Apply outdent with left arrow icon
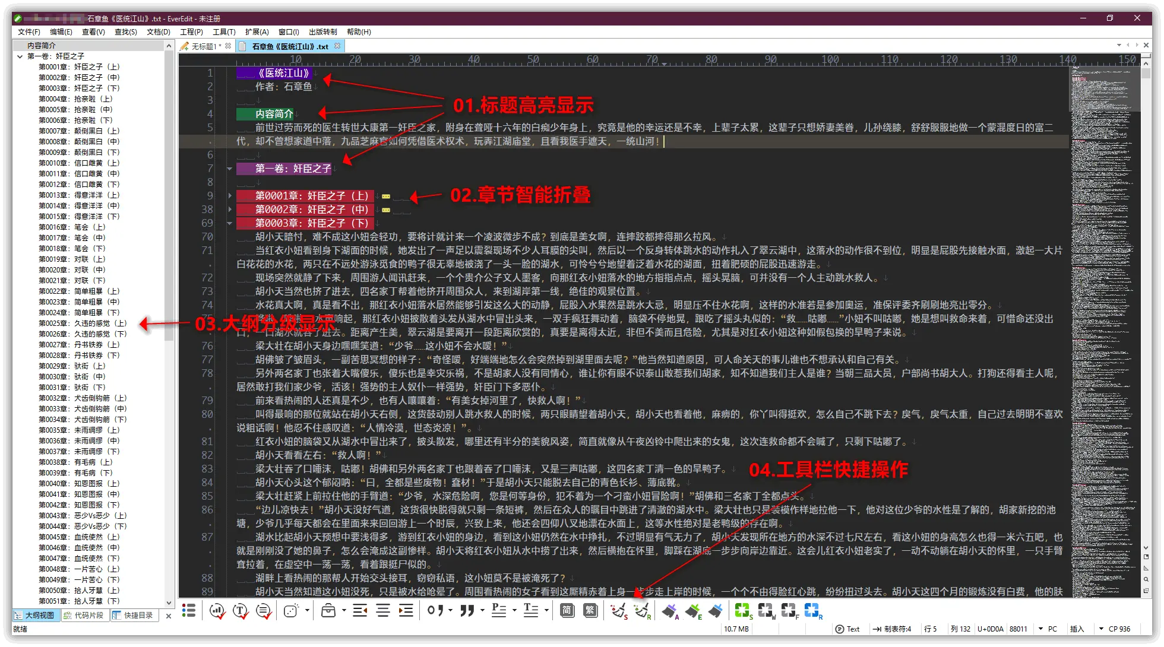The width and height of the screenshot is (1164, 647). [x=359, y=611]
